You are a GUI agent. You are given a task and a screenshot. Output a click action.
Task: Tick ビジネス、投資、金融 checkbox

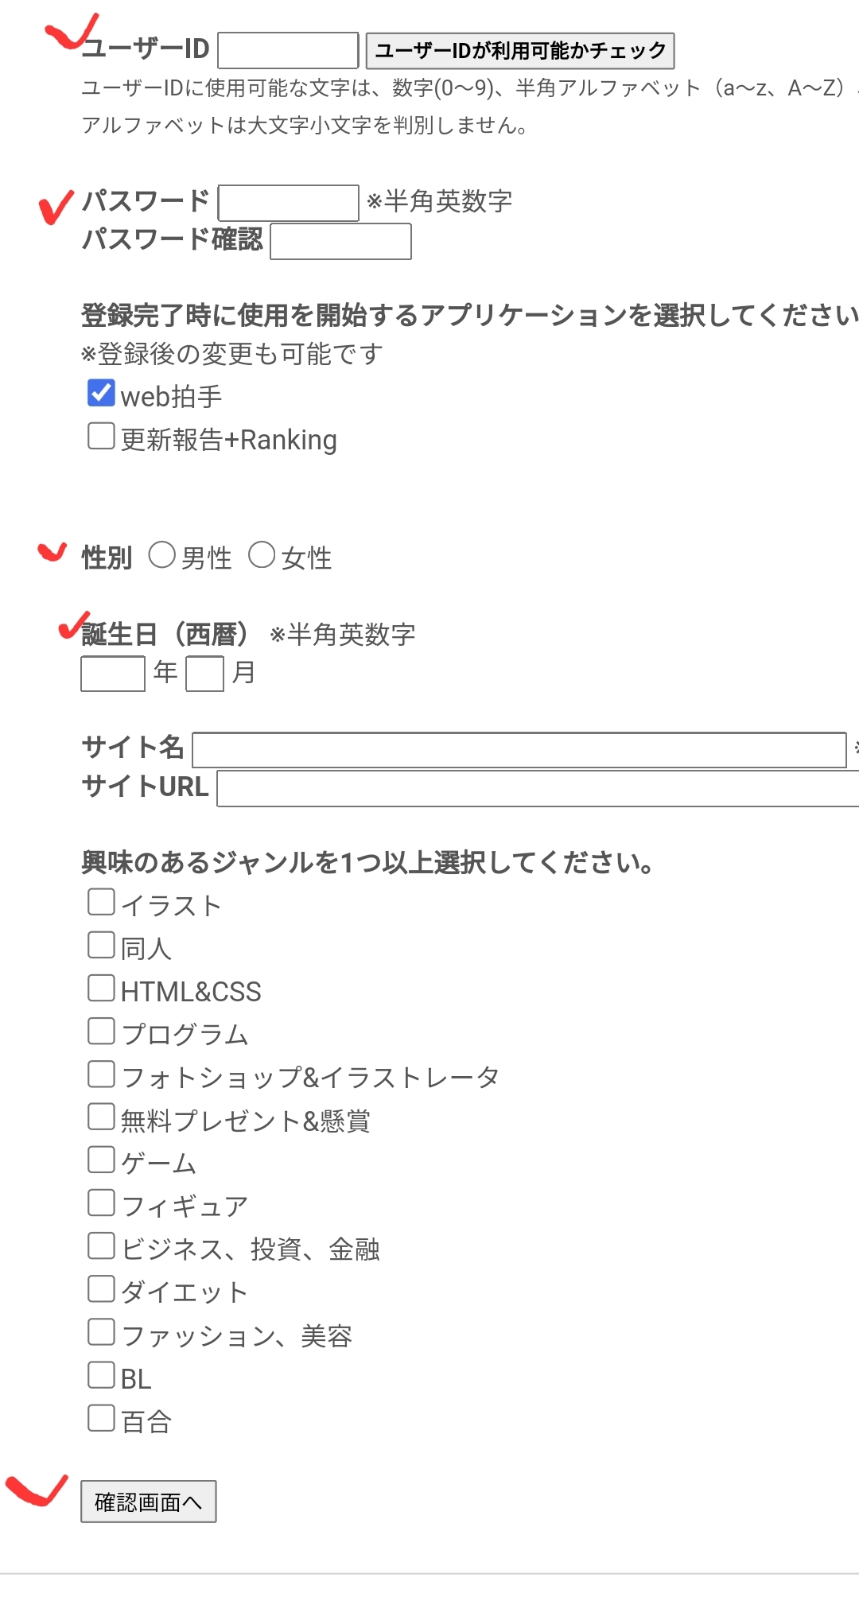point(101,1245)
